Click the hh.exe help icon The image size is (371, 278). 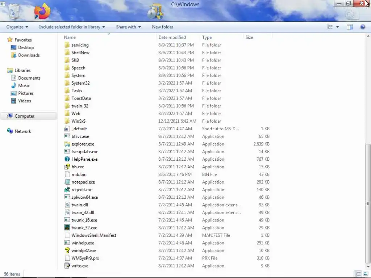67,167
